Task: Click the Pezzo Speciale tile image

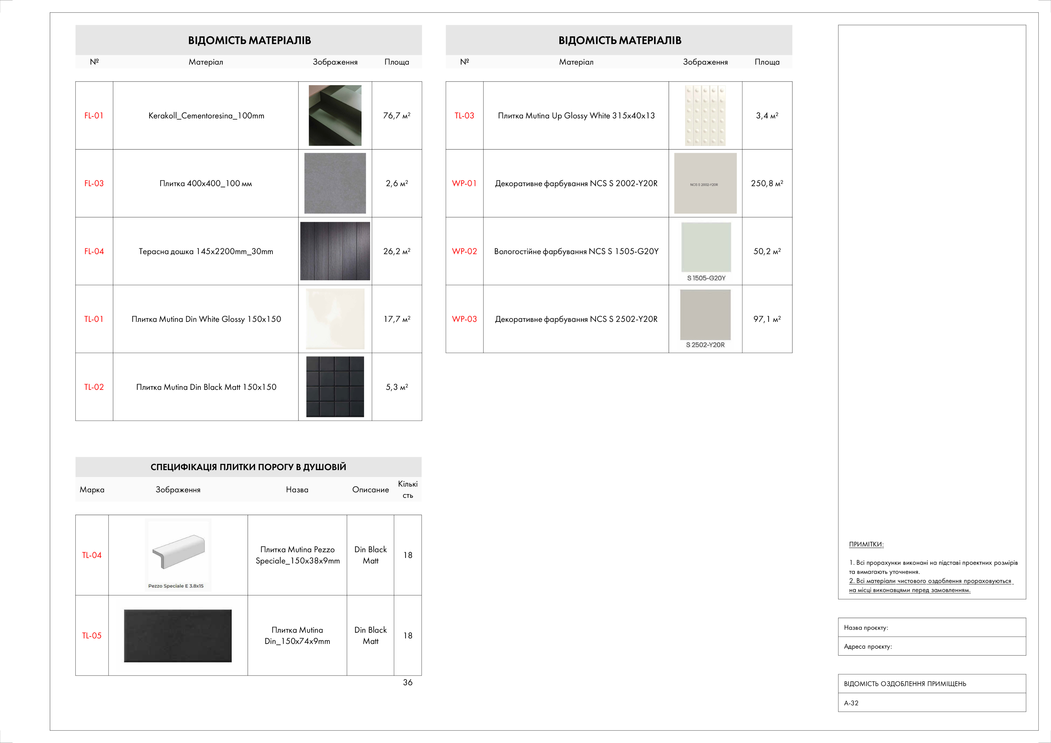Action: tap(178, 554)
